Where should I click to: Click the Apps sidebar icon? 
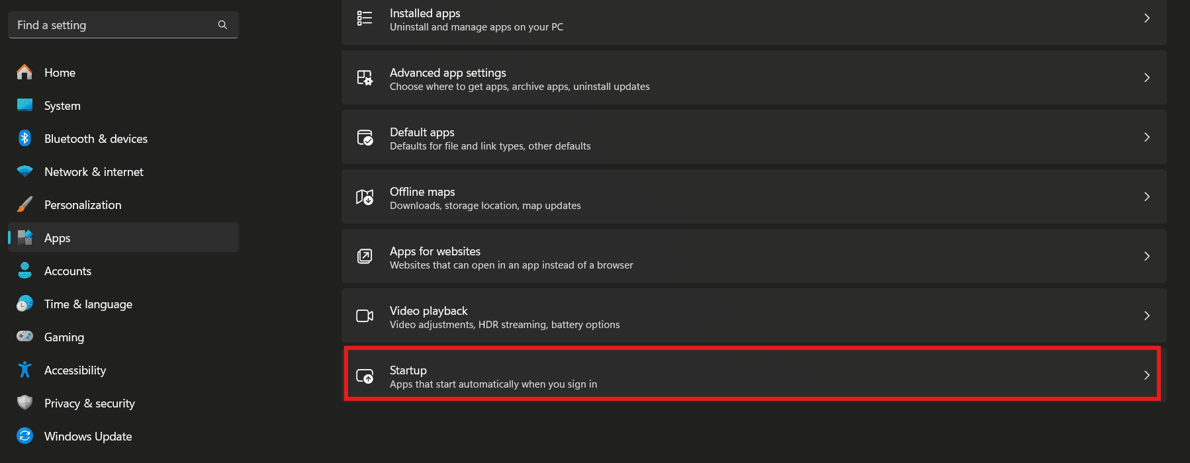coord(24,237)
